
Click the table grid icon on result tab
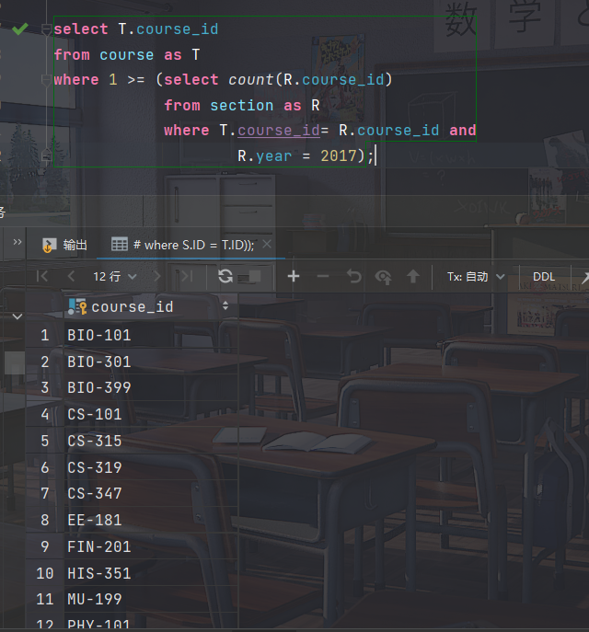click(120, 245)
